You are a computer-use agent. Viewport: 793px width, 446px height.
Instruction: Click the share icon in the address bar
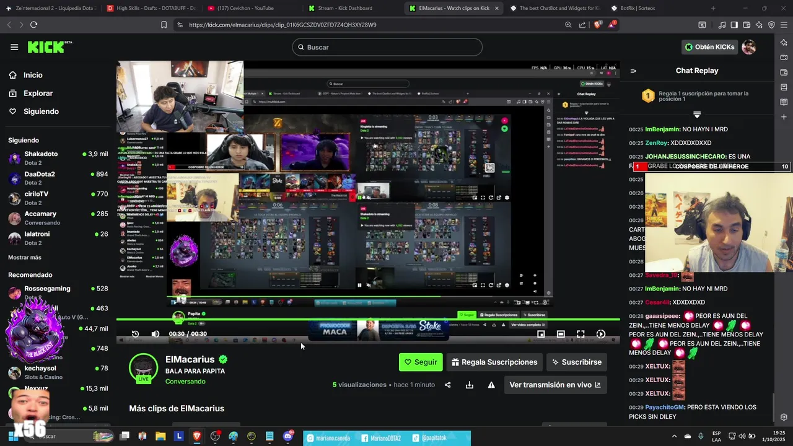[x=582, y=25]
